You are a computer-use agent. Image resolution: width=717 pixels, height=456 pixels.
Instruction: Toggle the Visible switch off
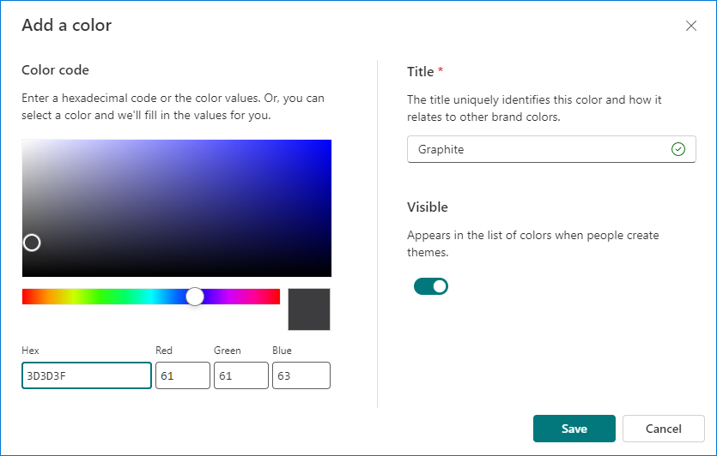click(431, 286)
